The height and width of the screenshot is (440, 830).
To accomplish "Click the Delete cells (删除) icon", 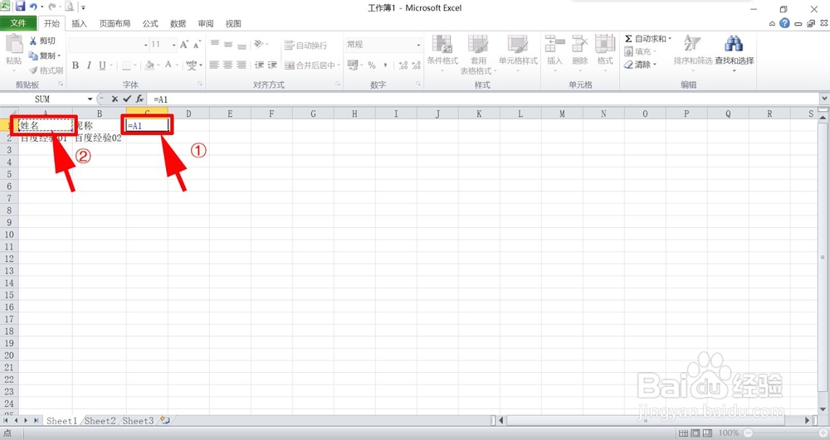I will pyautogui.click(x=579, y=44).
